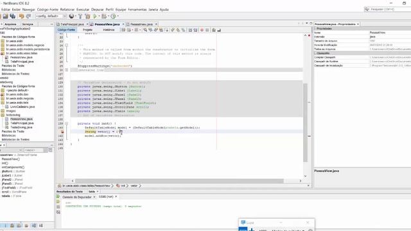
Task: Switch to the Serviços panel tab
Action: pos(28,24)
